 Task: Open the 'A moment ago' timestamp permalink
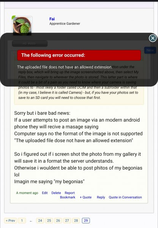tap(27, 193)
